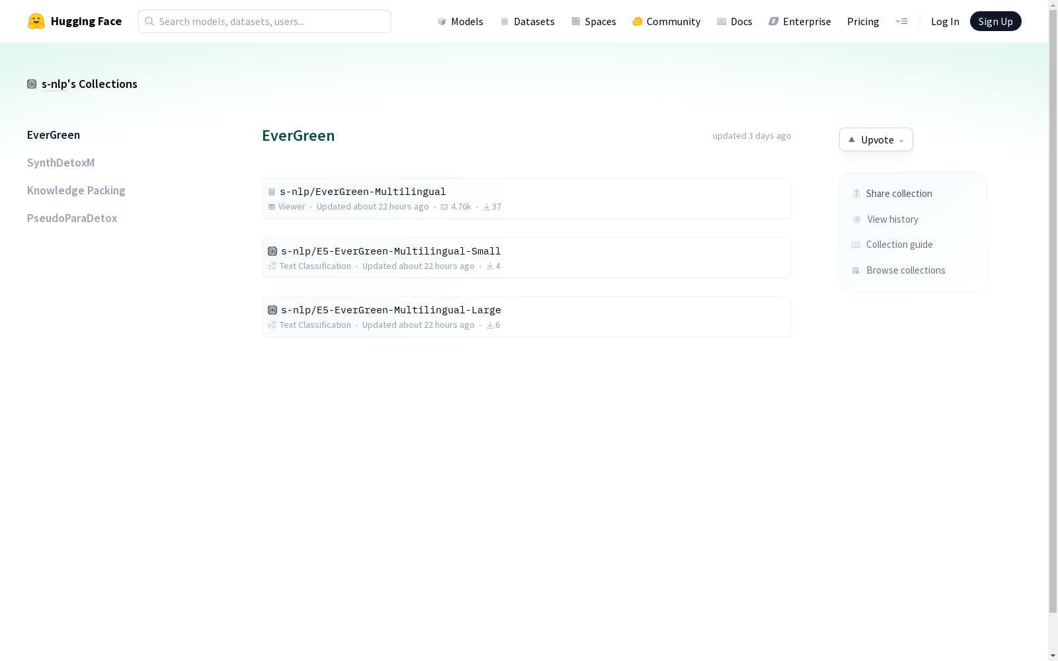Image resolution: width=1058 pixels, height=661 pixels.
Task: Click the search magnifier icon
Action: click(149, 21)
